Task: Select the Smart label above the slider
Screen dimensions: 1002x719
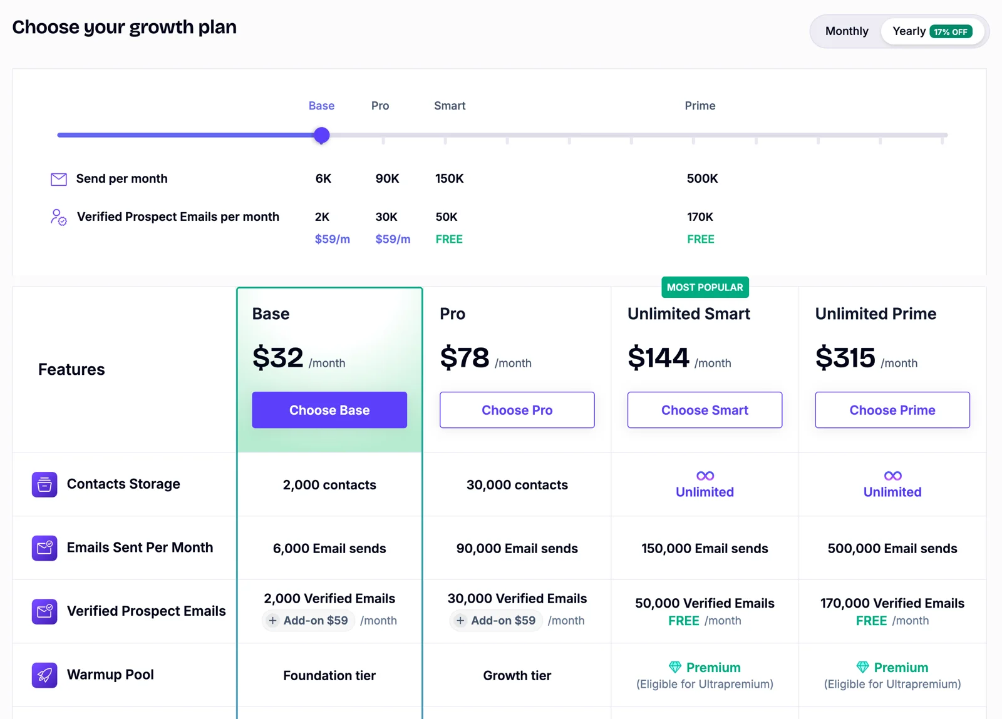Action: click(450, 106)
